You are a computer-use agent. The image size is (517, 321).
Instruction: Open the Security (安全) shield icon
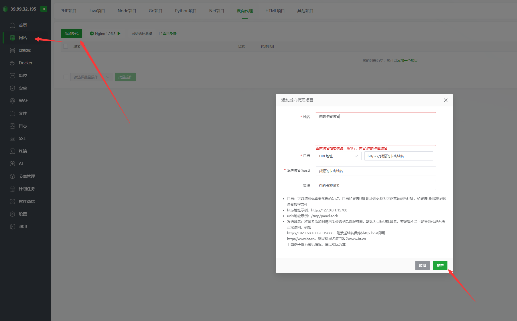coord(12,88)
